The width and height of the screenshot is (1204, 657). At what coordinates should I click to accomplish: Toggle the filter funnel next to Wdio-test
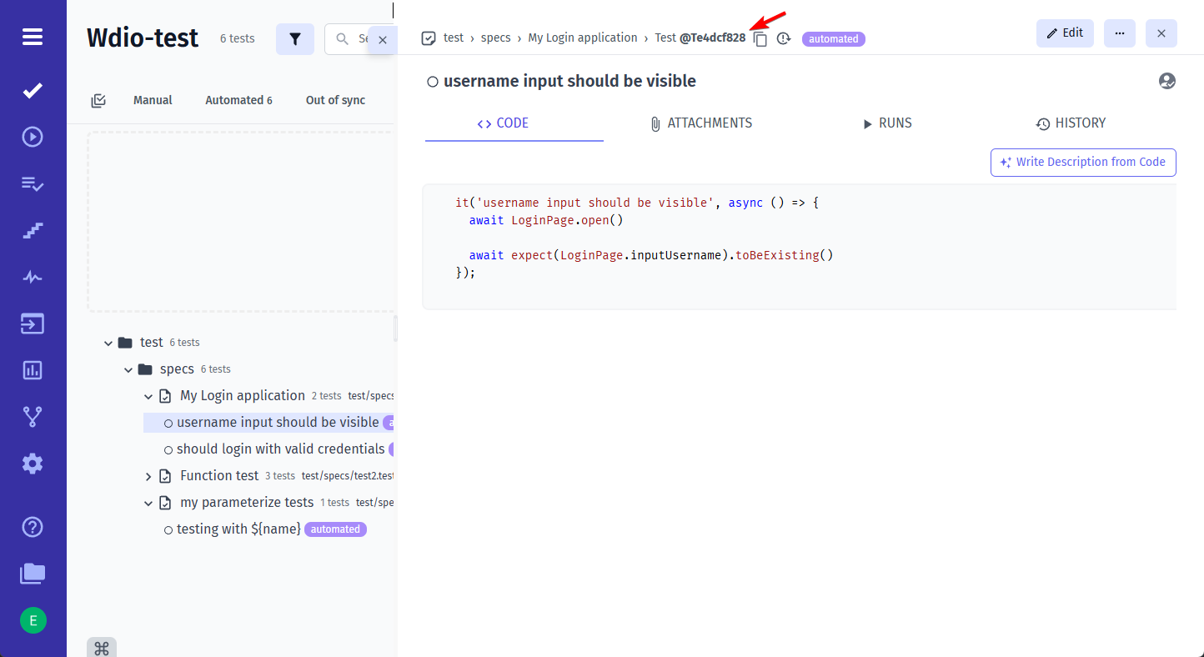pos(295,38)
